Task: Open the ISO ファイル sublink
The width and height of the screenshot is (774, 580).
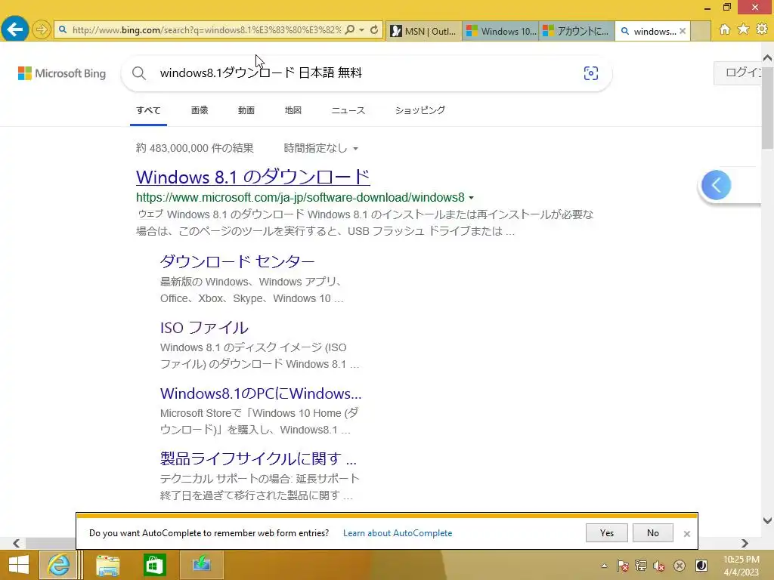Action: [x=204, y=328]
